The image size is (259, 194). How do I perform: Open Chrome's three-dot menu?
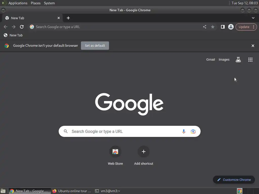point(253,27)
